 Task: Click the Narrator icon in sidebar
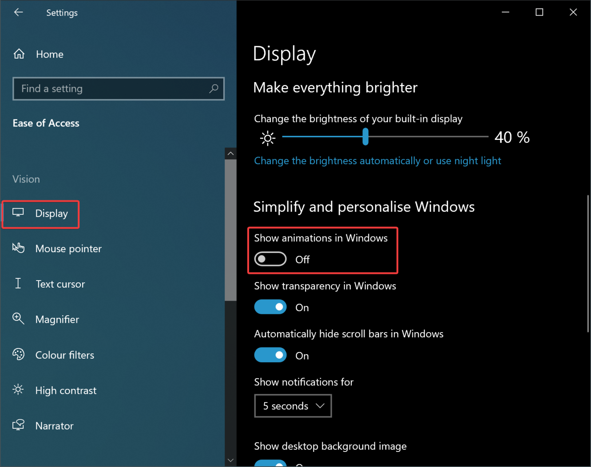click(18, 425)
